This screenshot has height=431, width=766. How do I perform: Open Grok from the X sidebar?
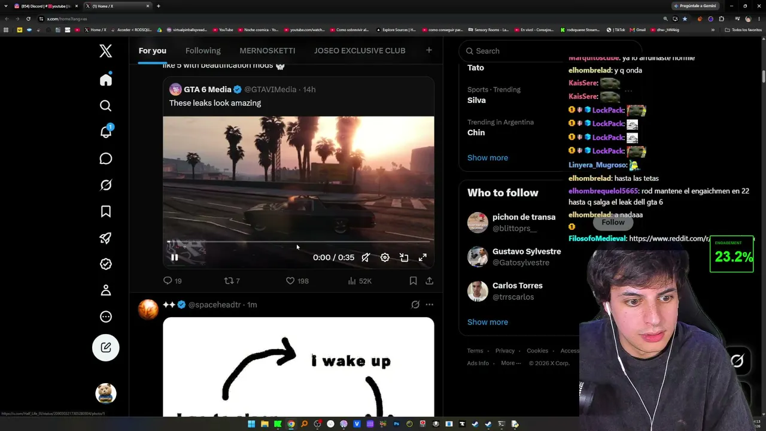tap(106, 185)
